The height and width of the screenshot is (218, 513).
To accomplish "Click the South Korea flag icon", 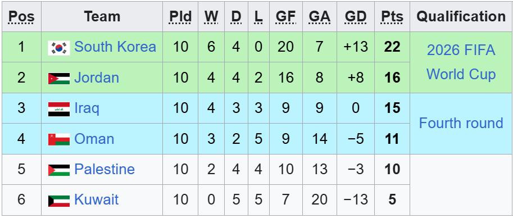I will 59,48.
